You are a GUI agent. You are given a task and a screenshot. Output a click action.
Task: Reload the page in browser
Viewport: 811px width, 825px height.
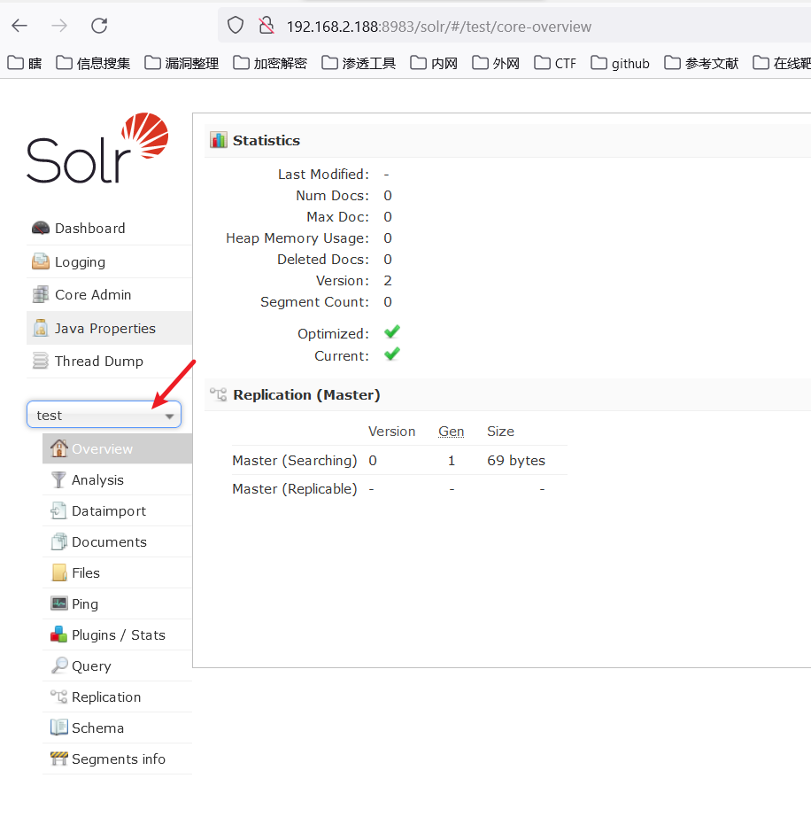[x=99, y=26]
